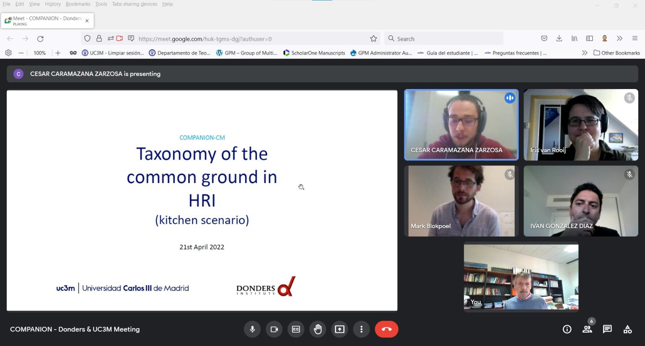Viewport: 645px width, 346px height.
Task: Leave the call with red hang-up button
Action: pos(386,329)
